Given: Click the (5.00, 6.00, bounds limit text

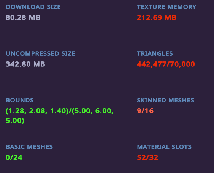Looking at the screenshot, I should coord(92,111).
